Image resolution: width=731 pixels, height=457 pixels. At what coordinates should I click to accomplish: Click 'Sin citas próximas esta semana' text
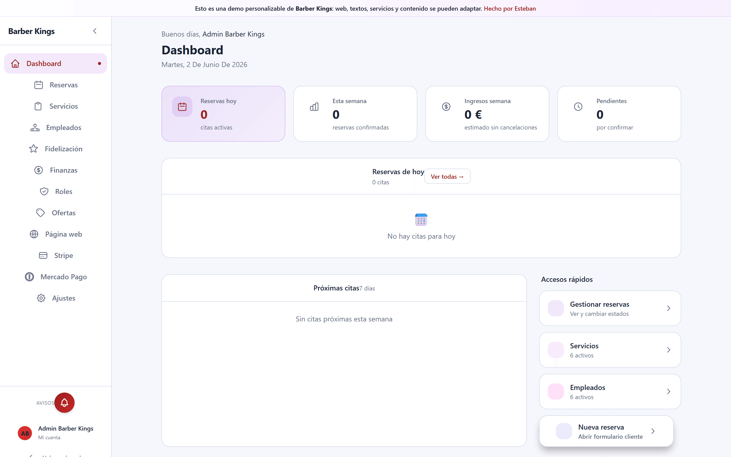344,319
